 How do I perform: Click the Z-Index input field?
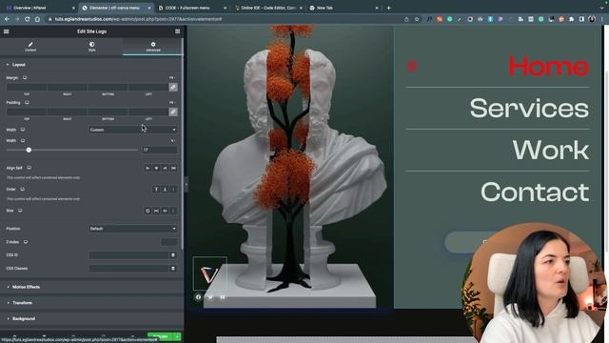(169, 242)
